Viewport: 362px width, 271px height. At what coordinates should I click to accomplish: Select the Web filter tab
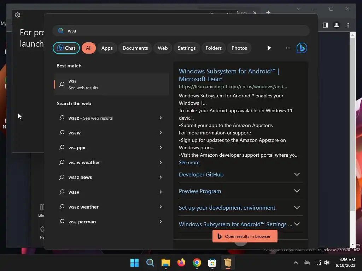163,48
